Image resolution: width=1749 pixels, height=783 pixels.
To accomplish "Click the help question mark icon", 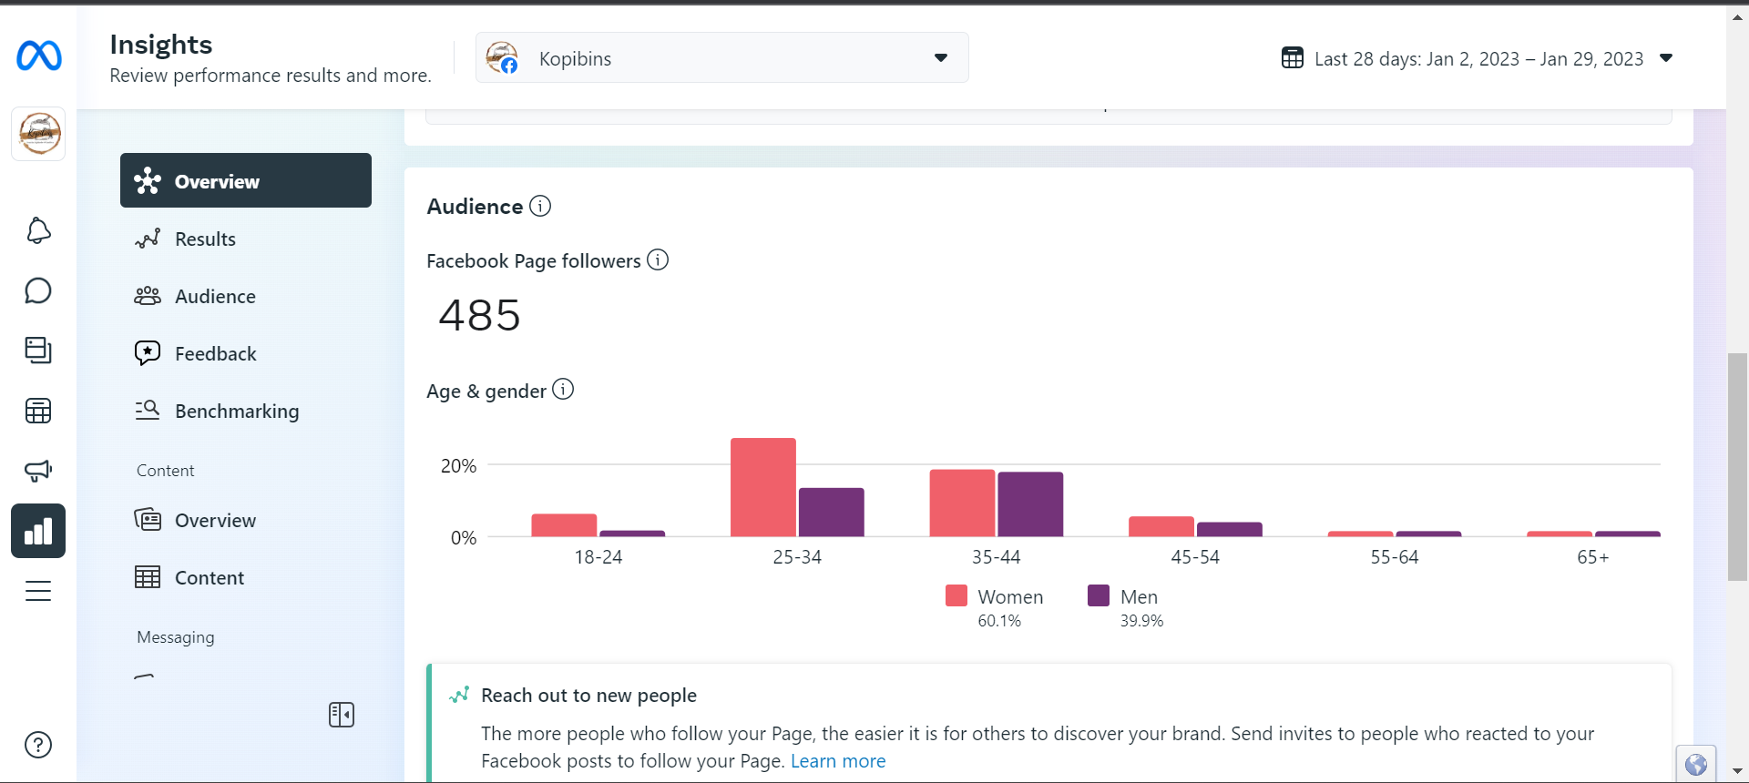I will point(38,745).
